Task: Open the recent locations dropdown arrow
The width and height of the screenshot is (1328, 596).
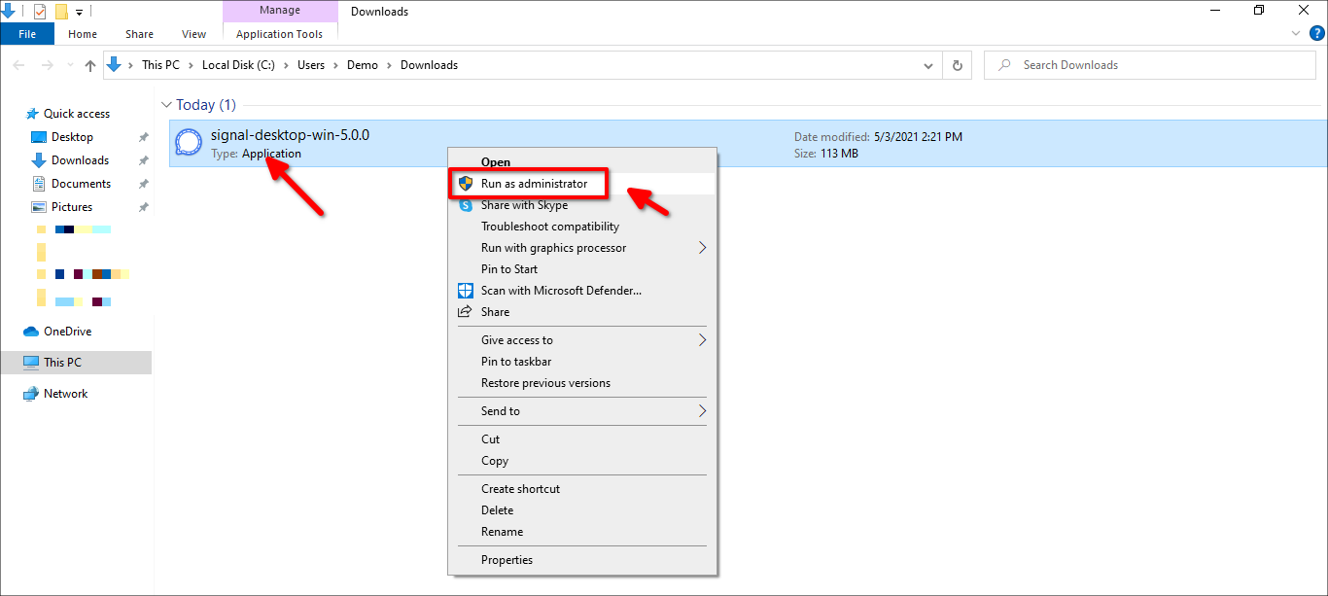Action: pyautogui.click(x=69, y=66)
